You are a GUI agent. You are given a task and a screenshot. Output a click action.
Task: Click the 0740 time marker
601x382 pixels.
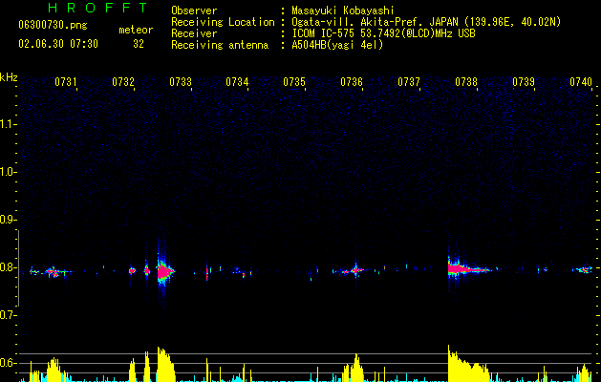[x=581, y=82]
